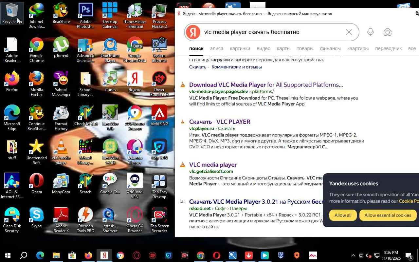The width and height of the screenshot is (419, 262).
Task: Launch QuickTime Player from the desktop
Action: tap(110, 50)
